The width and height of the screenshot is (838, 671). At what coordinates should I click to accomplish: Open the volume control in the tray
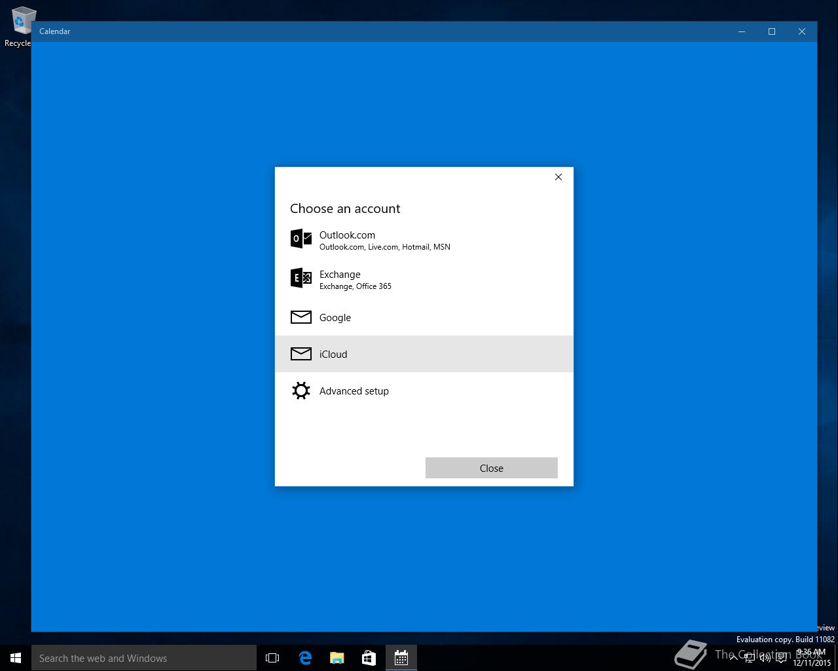[765, 658]
